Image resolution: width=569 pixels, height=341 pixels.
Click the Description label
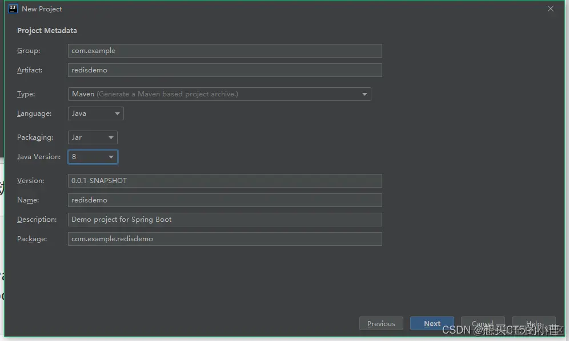coord(37,220)
